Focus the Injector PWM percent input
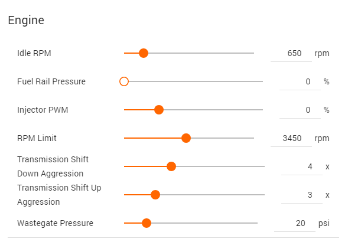The height and width of the screenshot is (239, 348). [300, 110]
